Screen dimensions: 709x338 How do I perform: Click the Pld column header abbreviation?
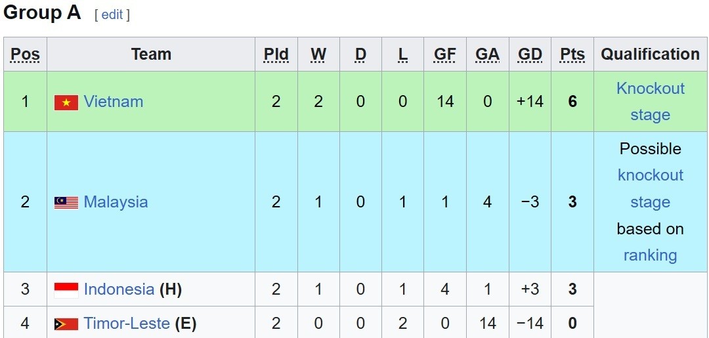point(276,54)
